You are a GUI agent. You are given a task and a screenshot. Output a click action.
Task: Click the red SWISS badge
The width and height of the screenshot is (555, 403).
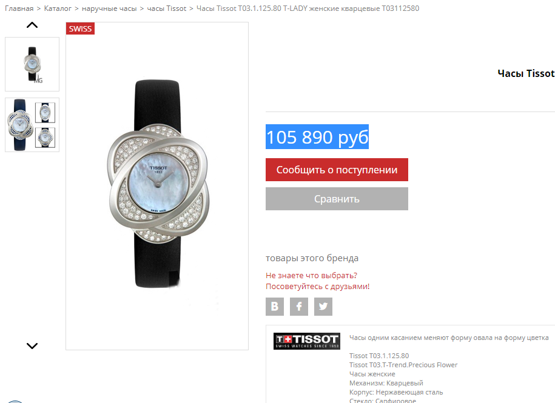tap(80, 28)
